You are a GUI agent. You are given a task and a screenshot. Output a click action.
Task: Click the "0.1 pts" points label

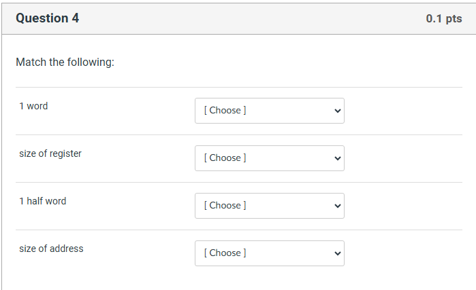pyautogui.click(x=444, y=19)
